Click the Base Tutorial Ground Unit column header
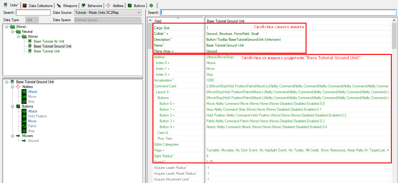Viewport: 398px width, 183px height. [298, 21]
